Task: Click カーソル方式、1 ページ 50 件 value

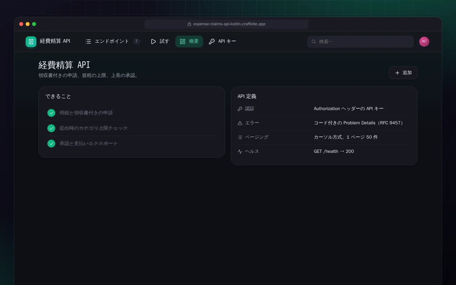Action: click(346, 137)
